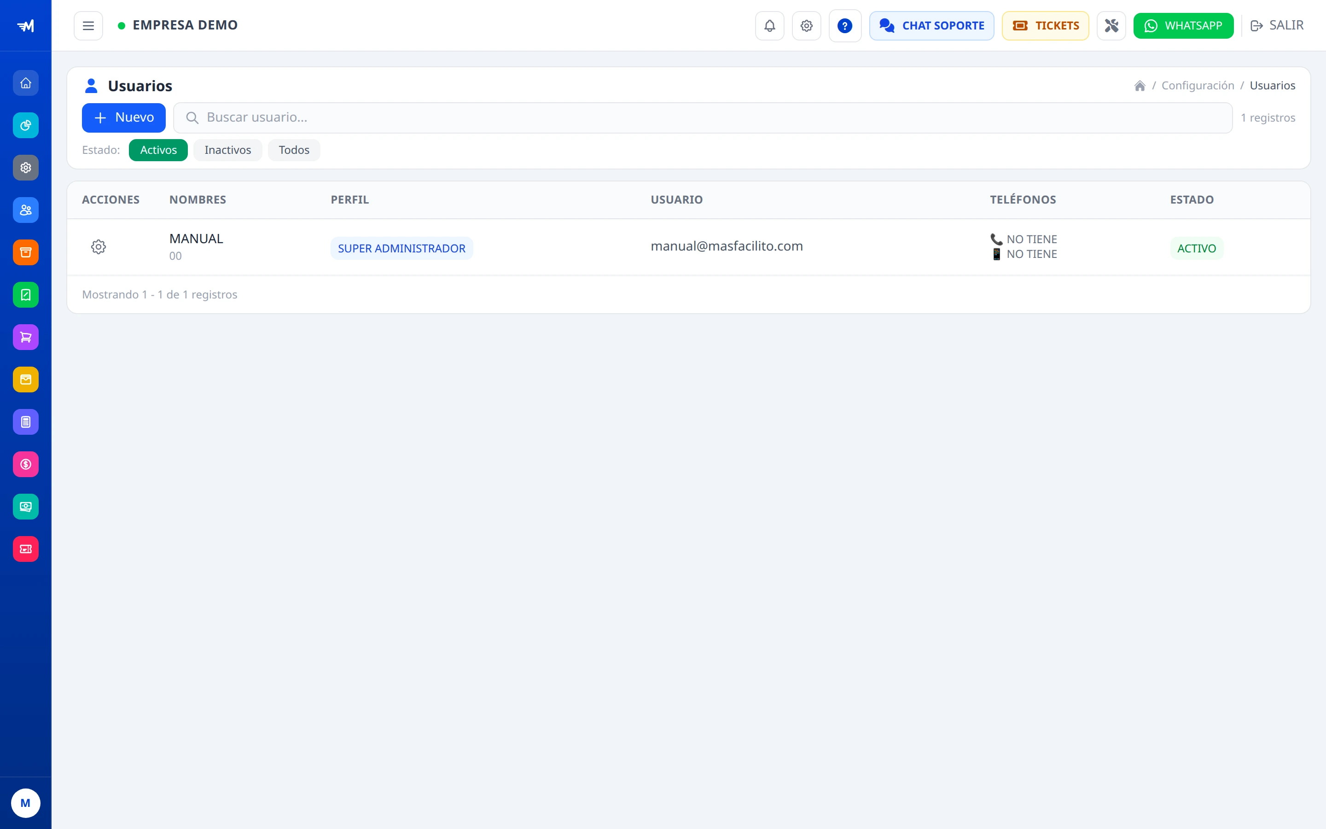This screenshot has height=829, width=1326.
Task: Open the violet calculator icon
Action: [x=26, y=422]
